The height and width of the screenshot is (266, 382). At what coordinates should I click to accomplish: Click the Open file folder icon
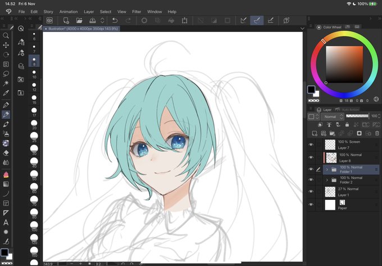[x=79, y=21]
